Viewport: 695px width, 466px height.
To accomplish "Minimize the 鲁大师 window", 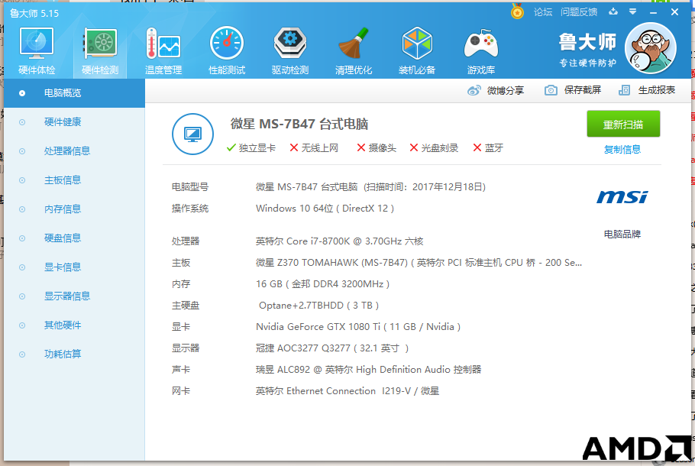I will pos(653,12).
